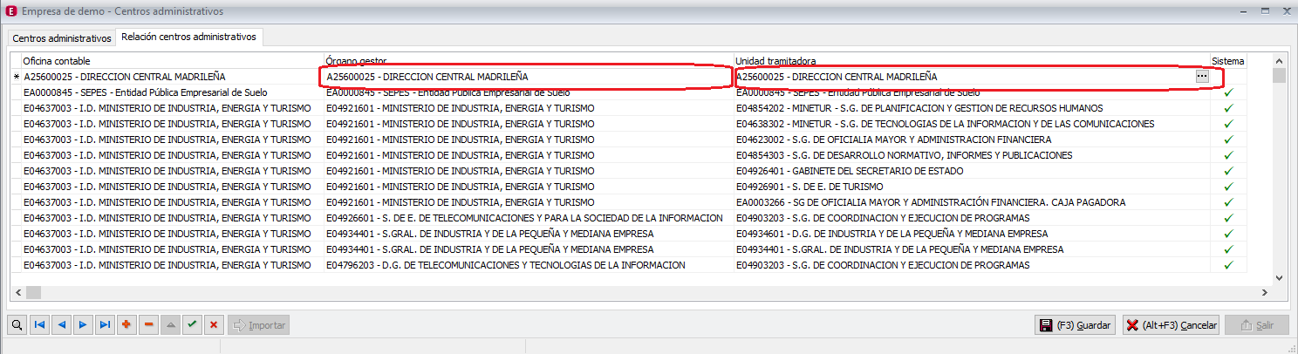Click the Órgano gestor column header

529,61
